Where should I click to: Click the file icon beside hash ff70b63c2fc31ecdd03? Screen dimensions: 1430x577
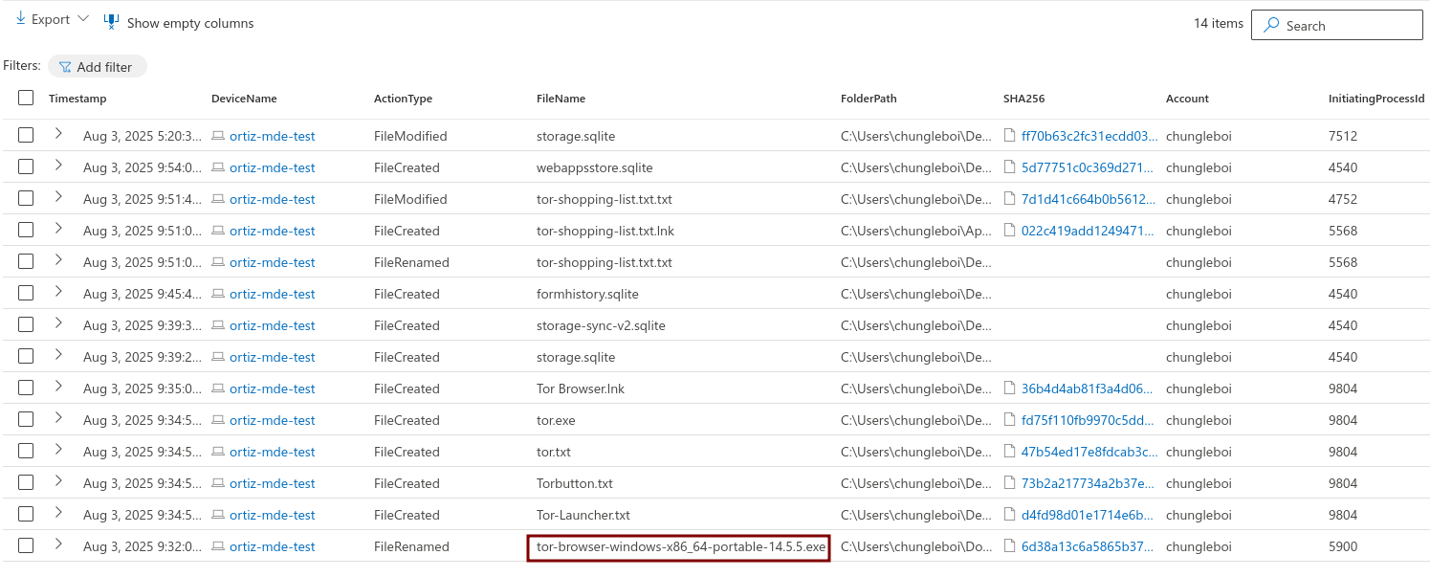(1009, 136)
